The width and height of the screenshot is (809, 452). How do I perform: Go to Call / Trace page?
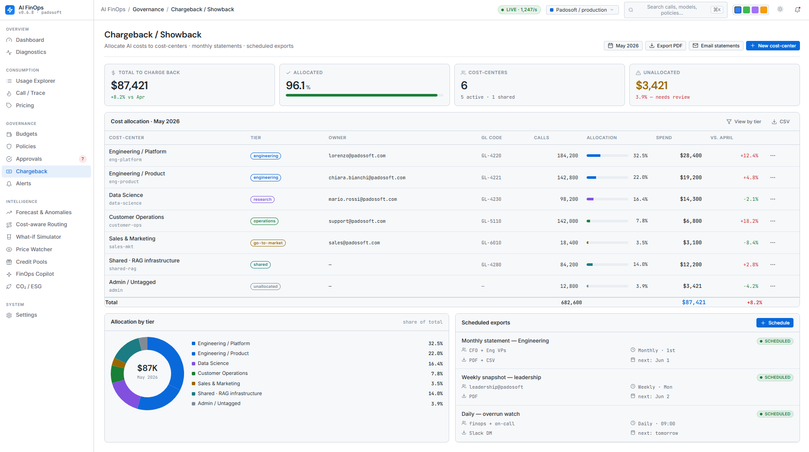coord(47,93)
